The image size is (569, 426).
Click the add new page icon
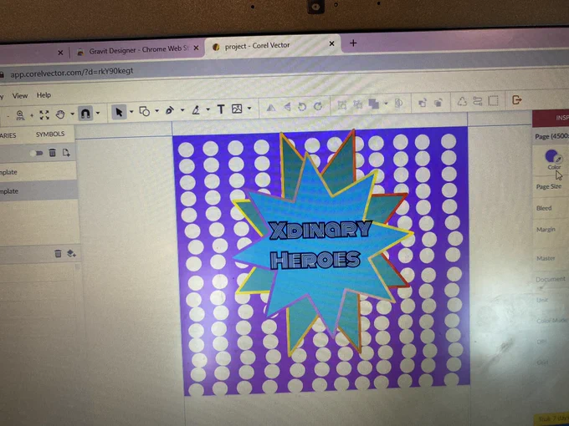tap(66, 153)
